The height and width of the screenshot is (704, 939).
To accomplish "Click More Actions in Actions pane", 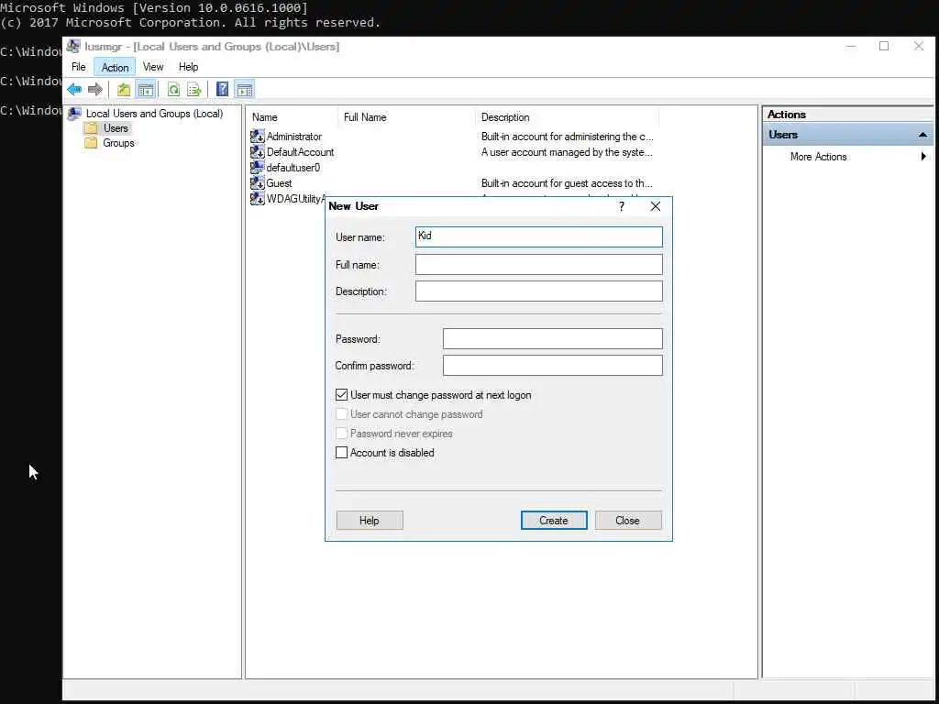I will pyautogui.click(x=818, y=156).
